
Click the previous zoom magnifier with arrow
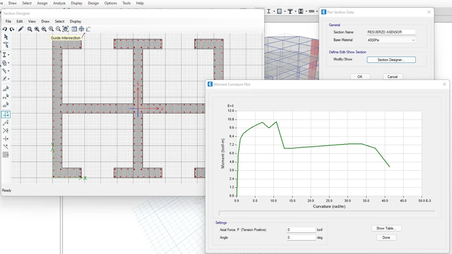[x=44, y=29]
